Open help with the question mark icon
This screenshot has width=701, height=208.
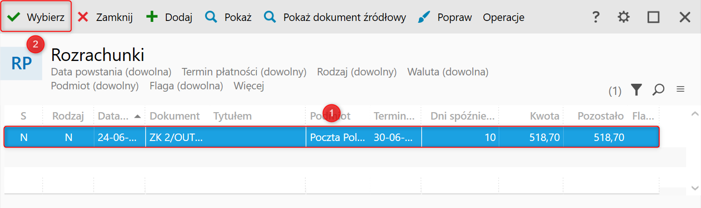coord(595,17)
